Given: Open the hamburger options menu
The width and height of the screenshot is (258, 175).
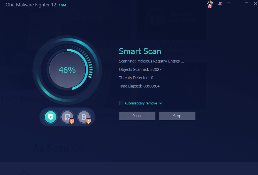Looking at the screenshot, I should click(229, 4).
